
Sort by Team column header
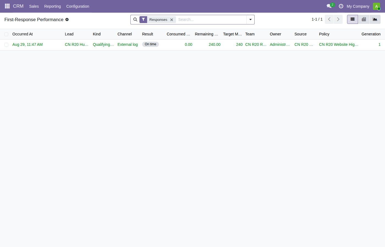(250, 34)
